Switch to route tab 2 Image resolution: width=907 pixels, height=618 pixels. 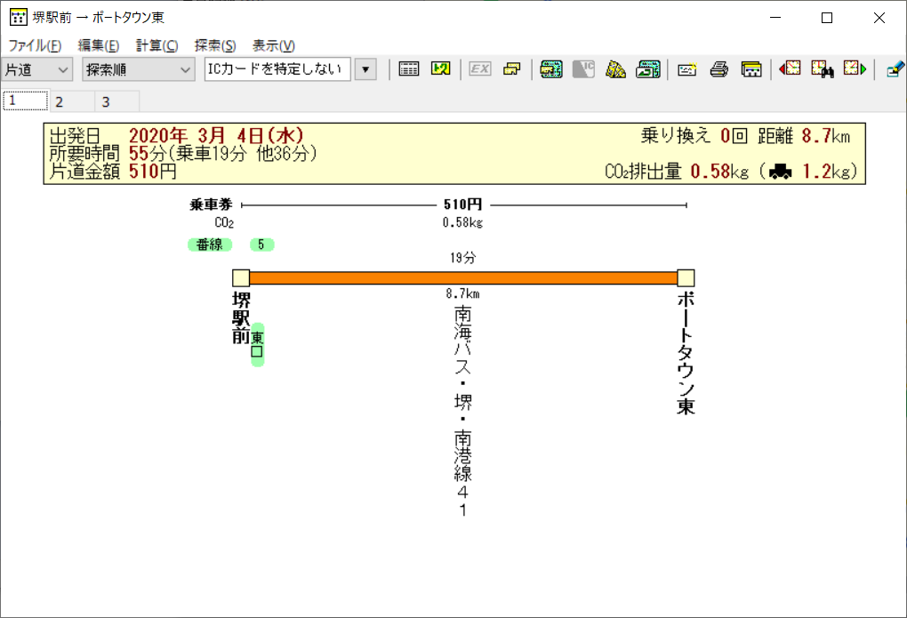(72, 102)
